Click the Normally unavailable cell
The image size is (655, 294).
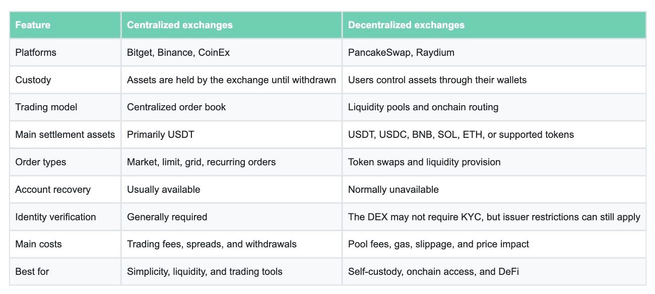pyautogui.click(x=494, y=189)
